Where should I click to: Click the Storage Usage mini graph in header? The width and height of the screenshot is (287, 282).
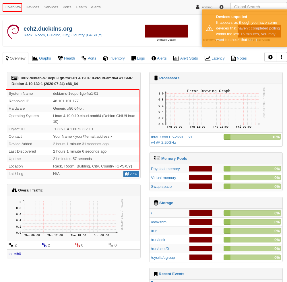[x=166, y=31]
